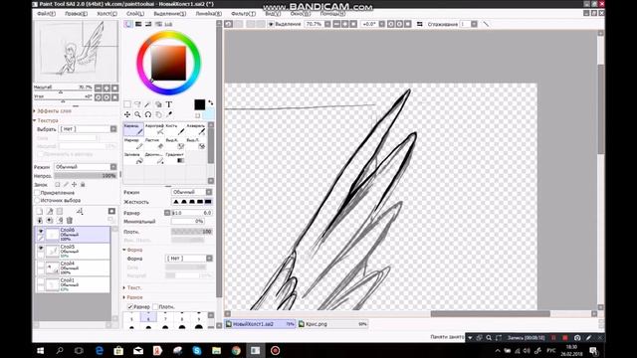Open the Холст menu
637x358 pixels.
[106, 13]
